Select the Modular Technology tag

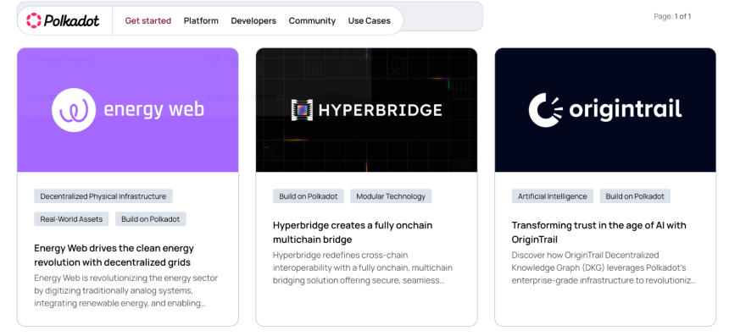click(391, 196)
